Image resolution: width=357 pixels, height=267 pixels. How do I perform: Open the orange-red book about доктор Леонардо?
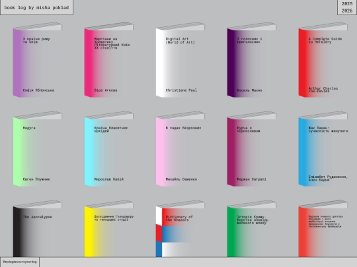323,228
